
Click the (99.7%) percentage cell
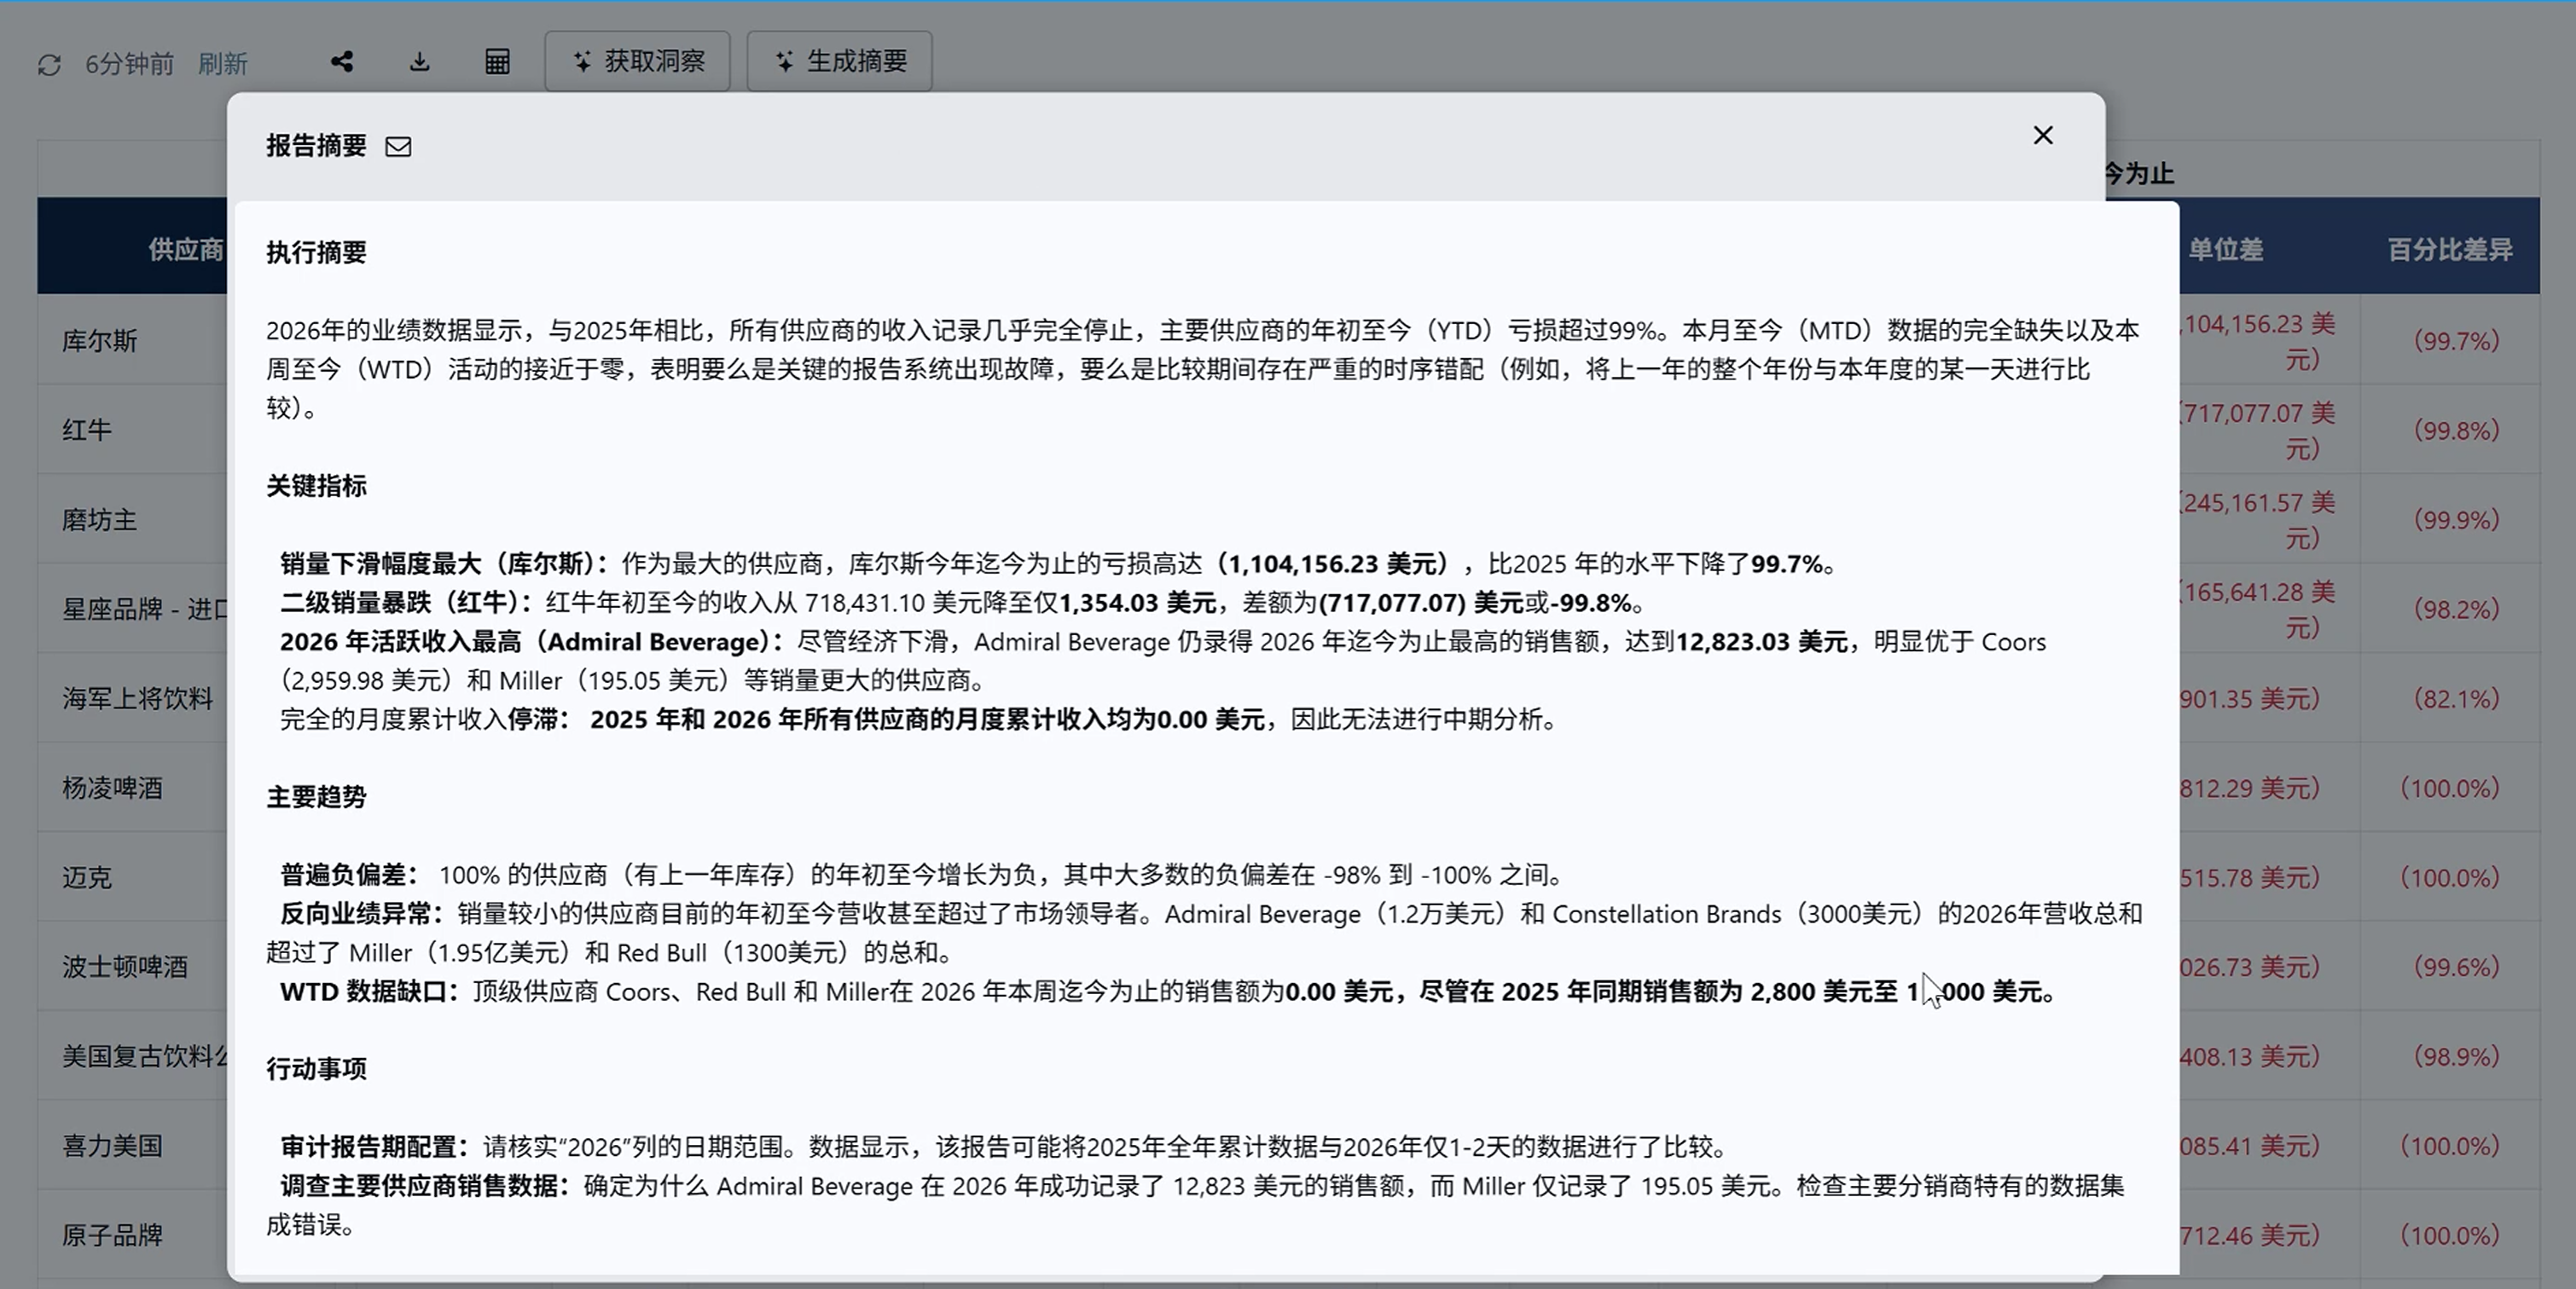2456,341
